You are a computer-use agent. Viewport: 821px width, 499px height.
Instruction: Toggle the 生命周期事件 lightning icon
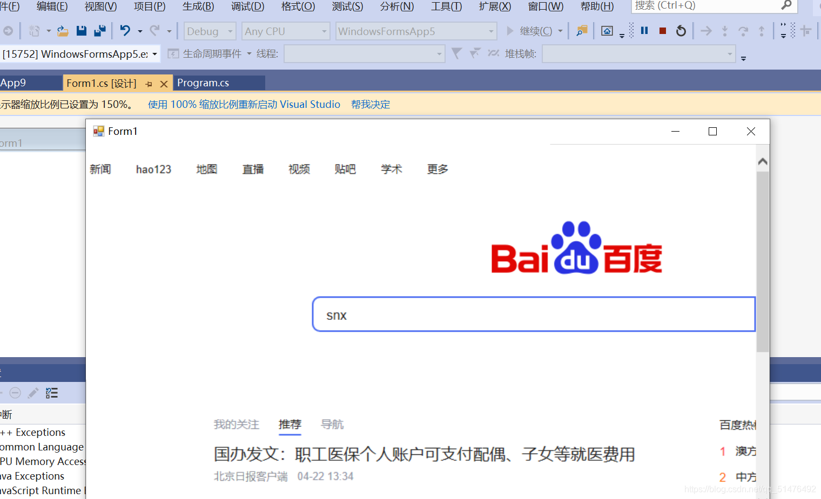173,53
